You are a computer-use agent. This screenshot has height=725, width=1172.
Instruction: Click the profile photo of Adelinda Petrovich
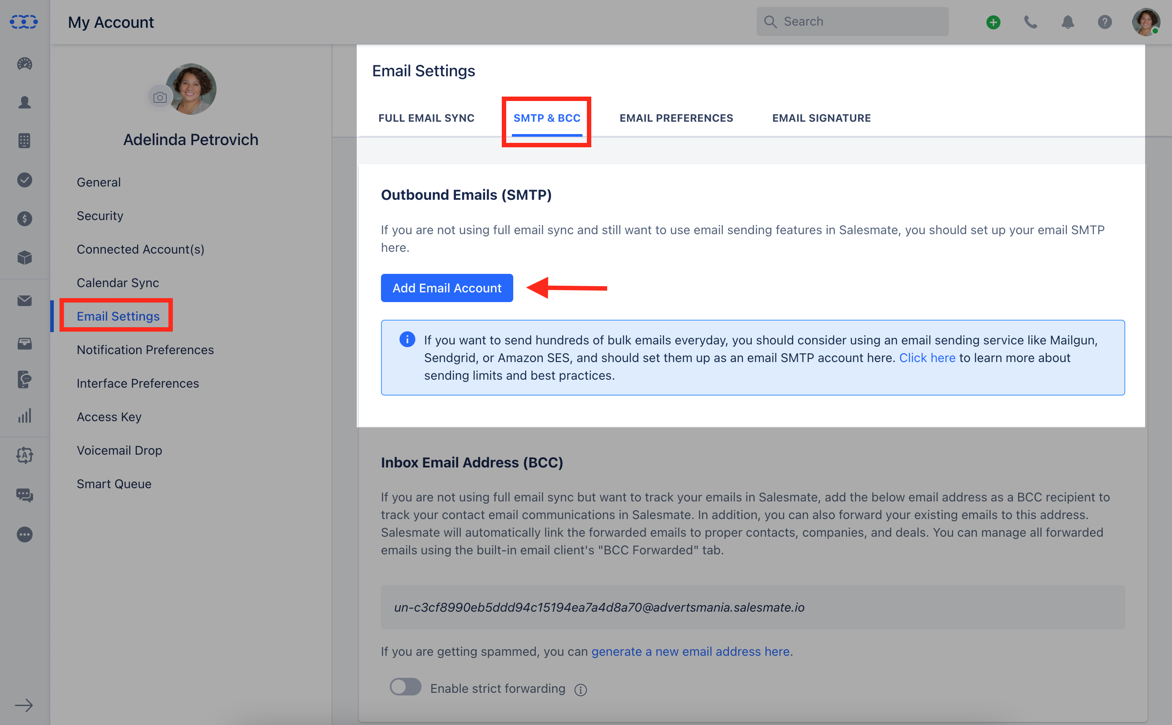[x=191, y=89]
